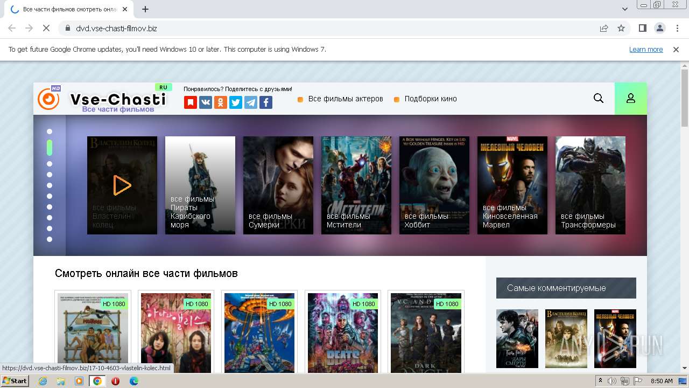Toggle the browser side panel
The height and width of the screenshot is (388, 689).
point(643,28)
